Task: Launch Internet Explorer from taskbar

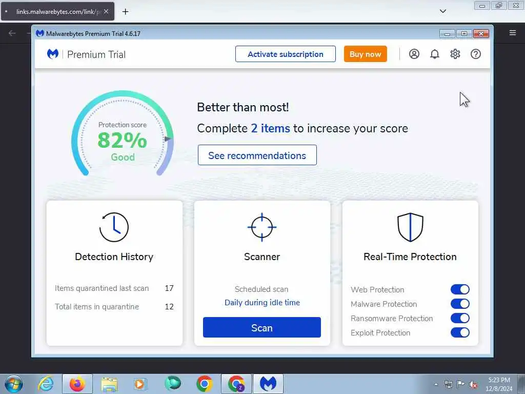Action: (x=46, y=384)
